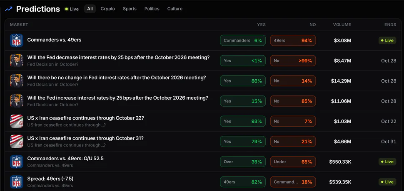
Task: Bet Commanders 6% button
Action: 243,40
